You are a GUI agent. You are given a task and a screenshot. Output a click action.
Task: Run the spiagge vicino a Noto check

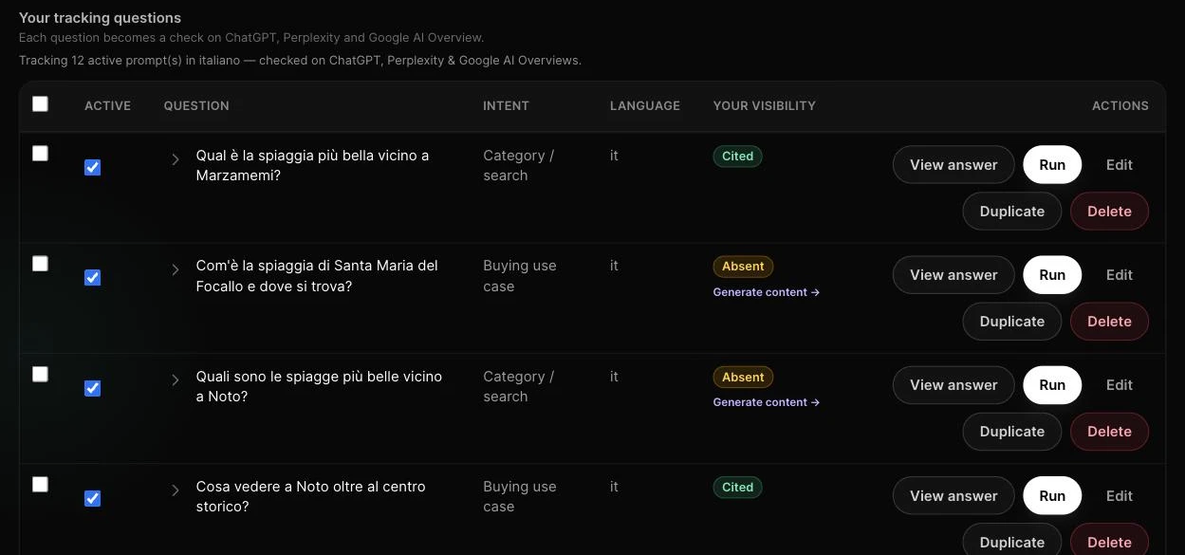pyautogui.click(x=1052, y=385)
